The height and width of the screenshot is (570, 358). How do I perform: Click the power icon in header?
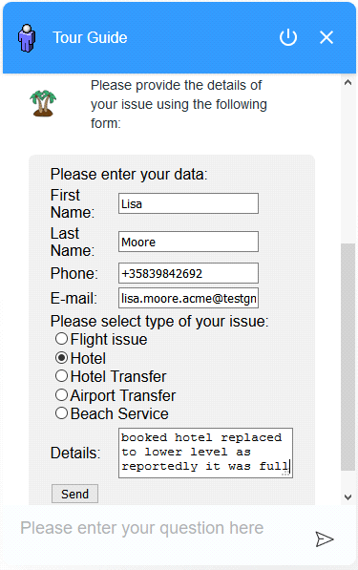point(288,37)
